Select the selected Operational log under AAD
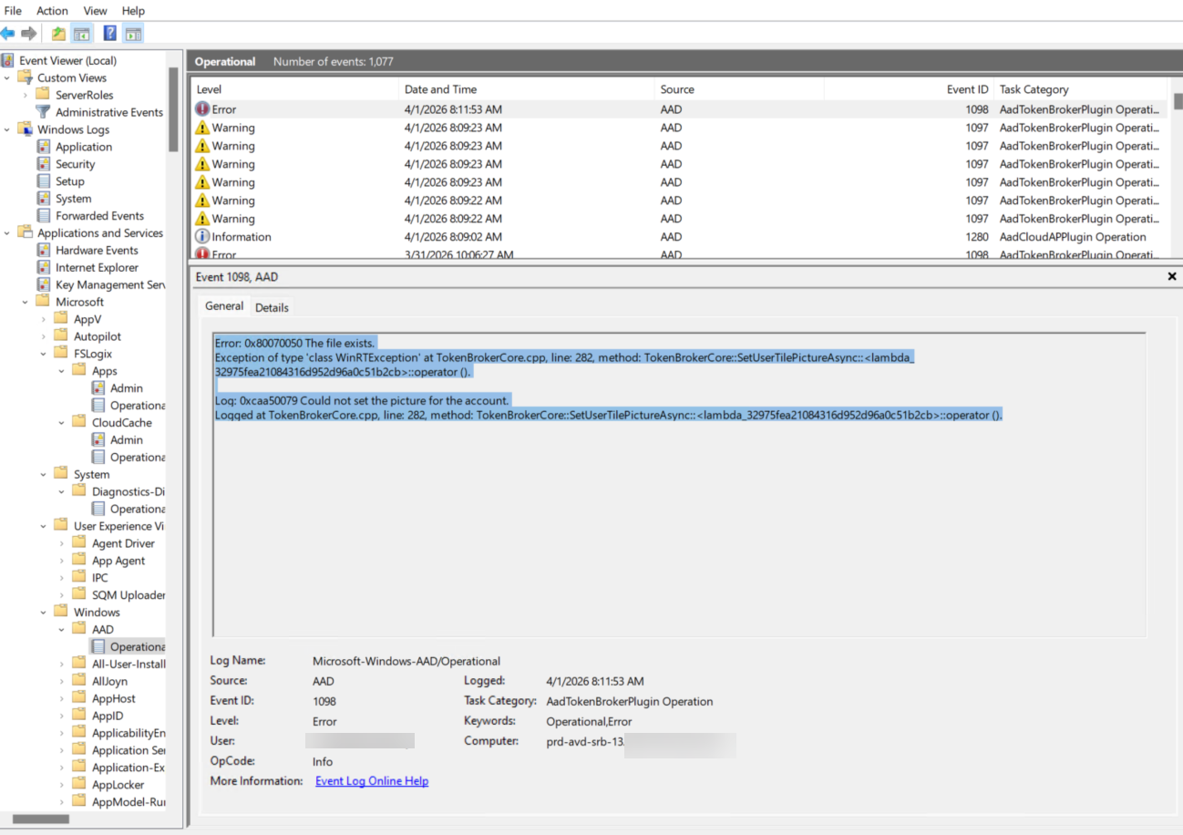 point(129,647)
